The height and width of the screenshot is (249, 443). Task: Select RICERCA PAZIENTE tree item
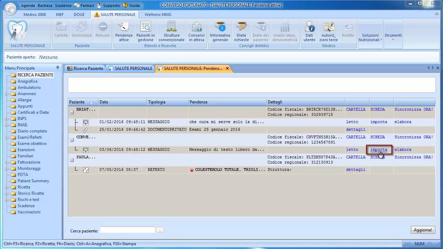click(x=35, y=75)
